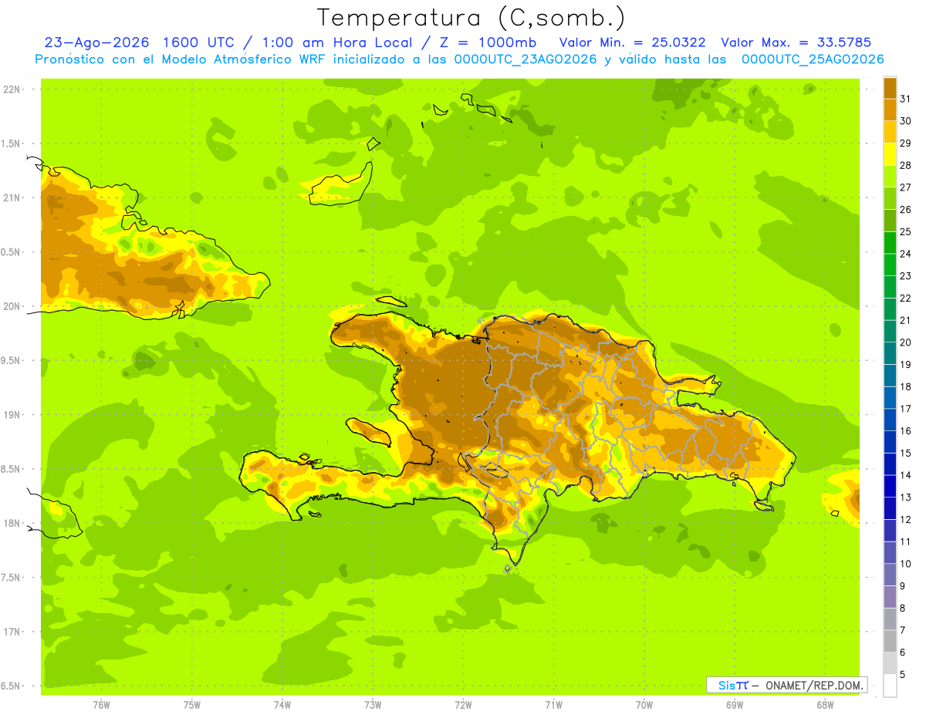Viewport: 926px width, 715px height.
Task: Click the legend value label "5"
Action: tap(903, 675)
